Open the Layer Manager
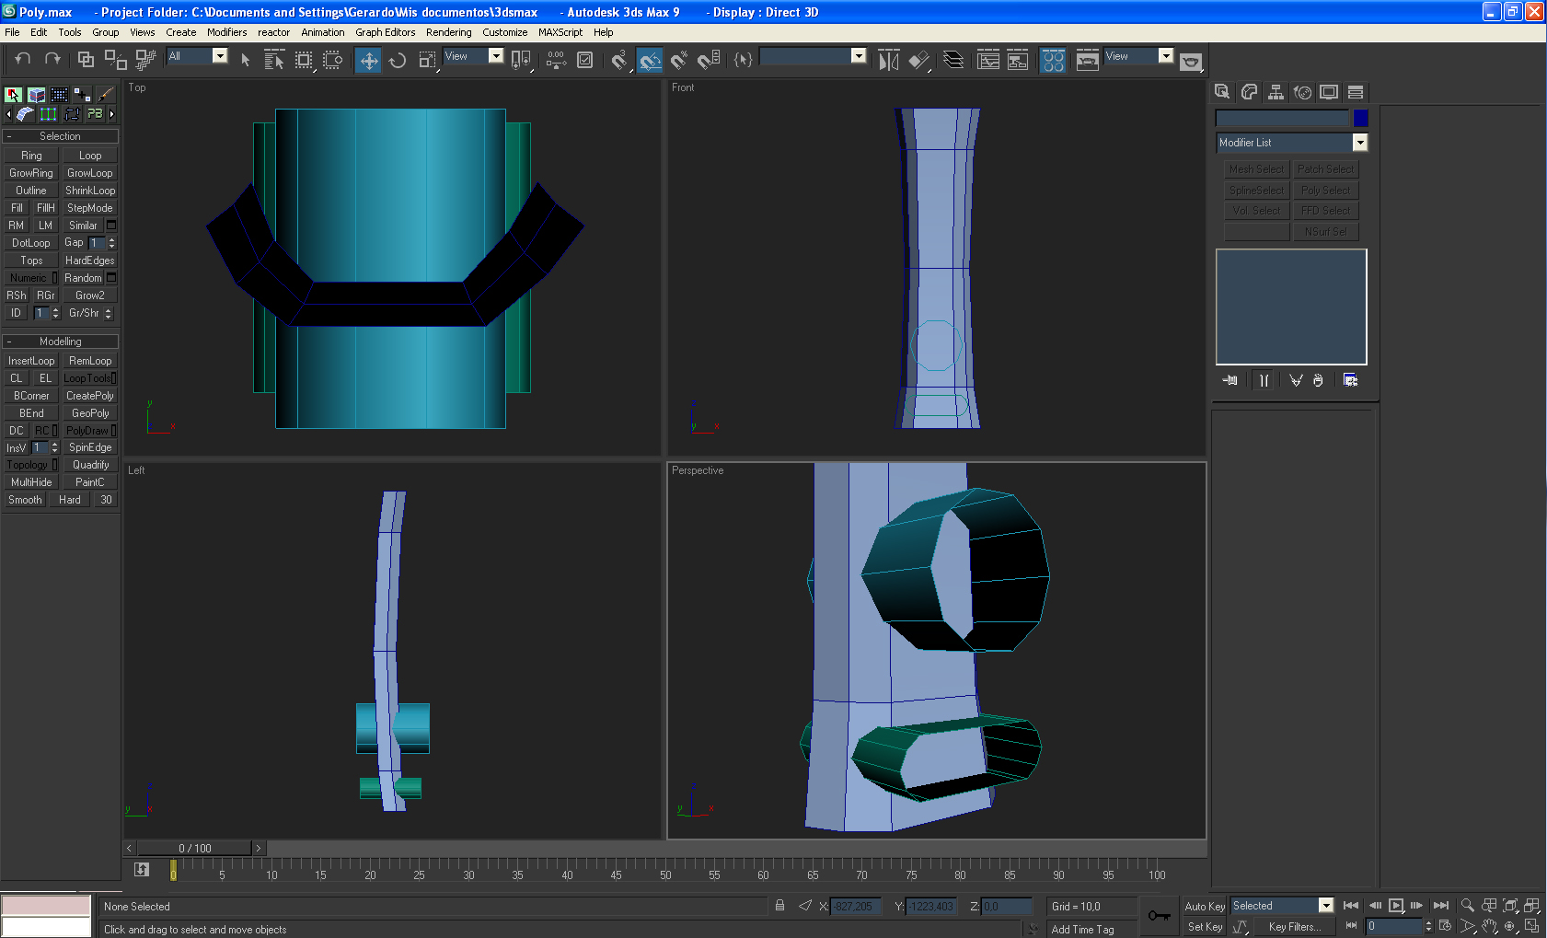This screenshot has width=1547, height=938. (953, 61)
